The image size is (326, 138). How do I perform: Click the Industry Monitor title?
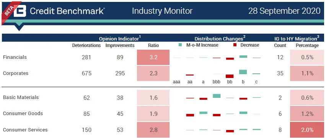pyautogui.click(x=162, y=11)
